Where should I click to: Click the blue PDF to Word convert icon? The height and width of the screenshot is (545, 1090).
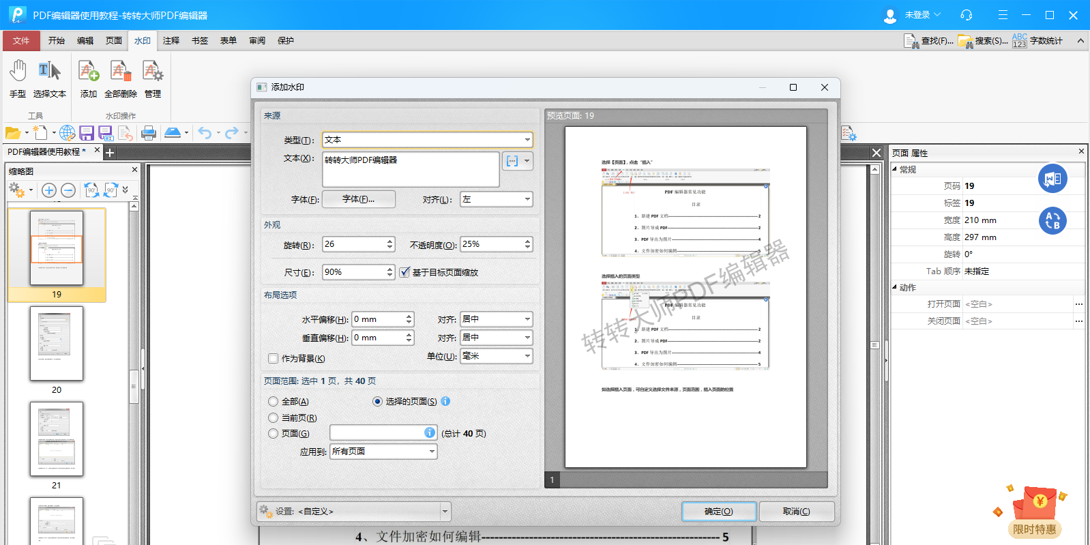click(x=1052, y=179)
